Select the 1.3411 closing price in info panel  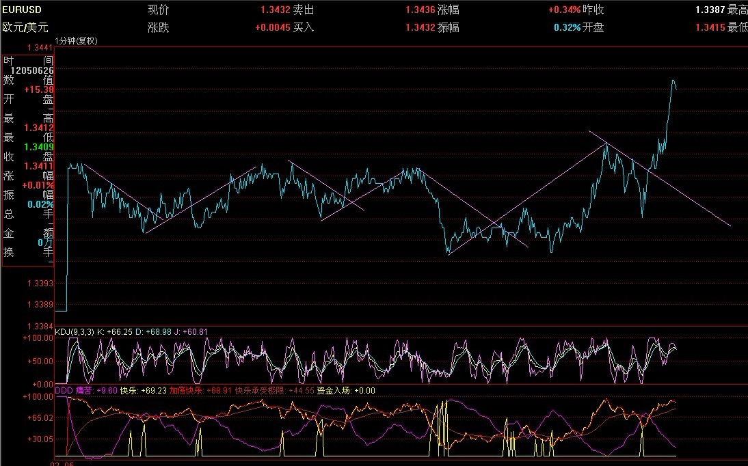pyautogui.click(x=39, y=166)
